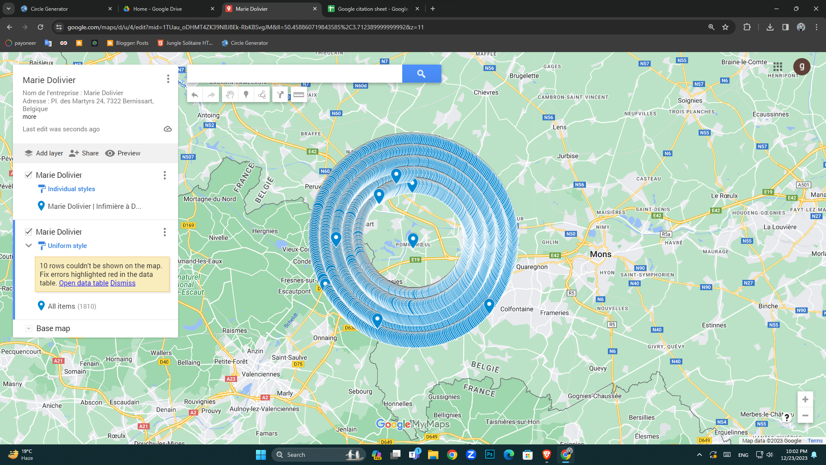The width and height of the screenshot is (826, 465).
Task: Expand the Base map dropdown arrow
Action: (28, 329)
